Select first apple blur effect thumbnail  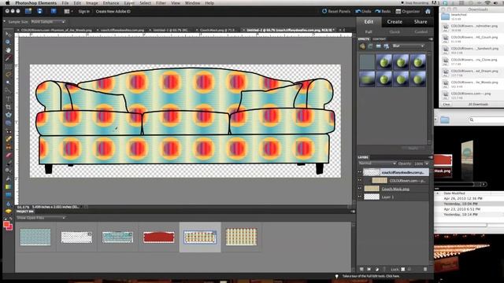point(384,62)
